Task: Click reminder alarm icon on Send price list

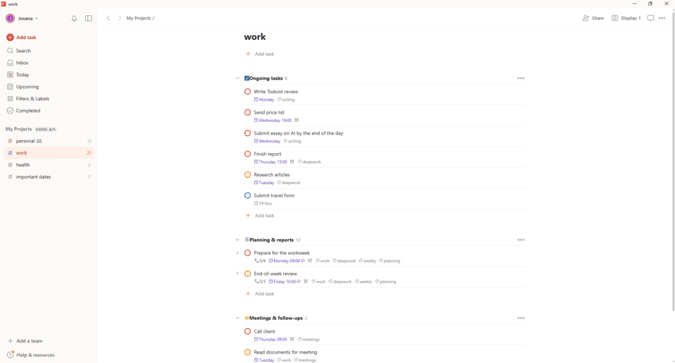Action: click(x=296, y=121)
